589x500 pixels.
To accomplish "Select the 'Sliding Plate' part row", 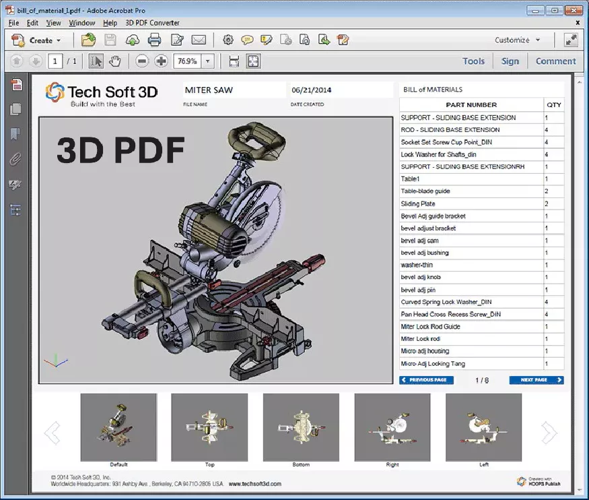I will pyautogui.click(x=481, y=204).
